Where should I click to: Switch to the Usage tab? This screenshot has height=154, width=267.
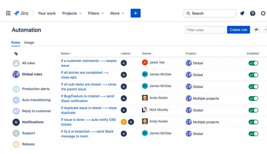coord(29,42)
